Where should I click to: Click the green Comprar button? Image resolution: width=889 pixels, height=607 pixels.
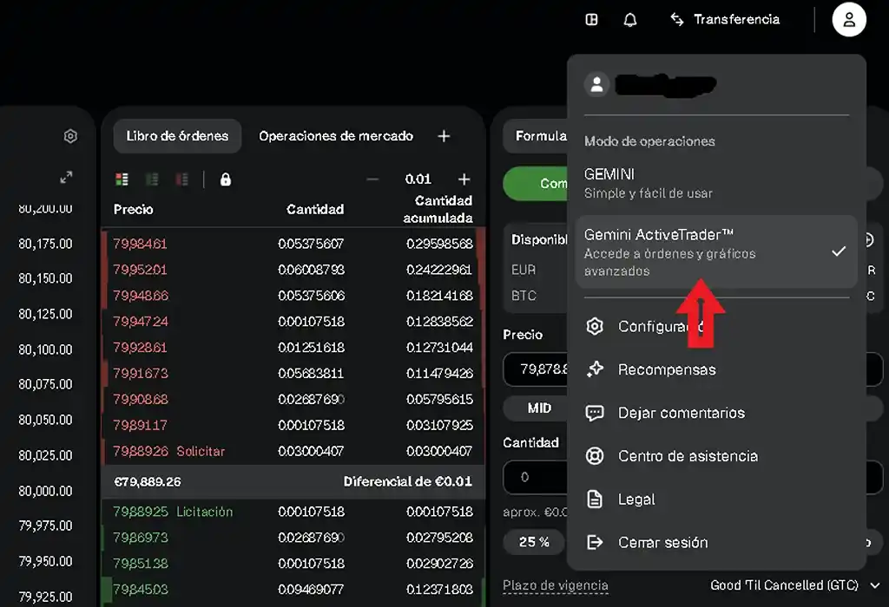point(535,184)
